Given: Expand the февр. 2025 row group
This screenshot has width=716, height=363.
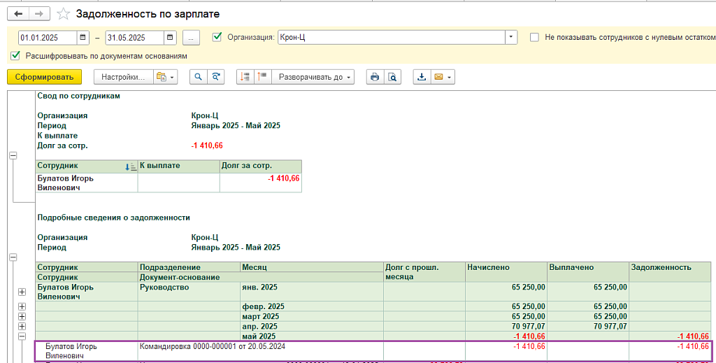Looking at the screenshot, I should click(x=22, y=306).
